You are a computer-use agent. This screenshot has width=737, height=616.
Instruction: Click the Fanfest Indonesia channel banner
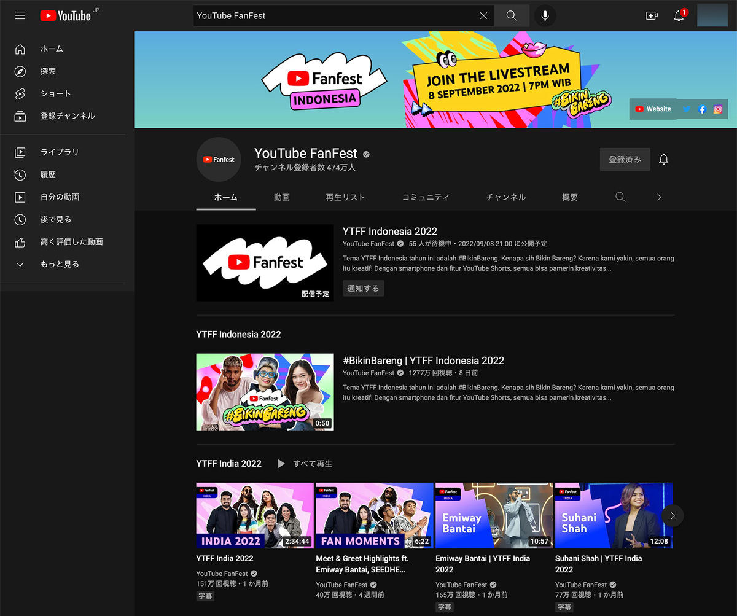coord(435,80)
